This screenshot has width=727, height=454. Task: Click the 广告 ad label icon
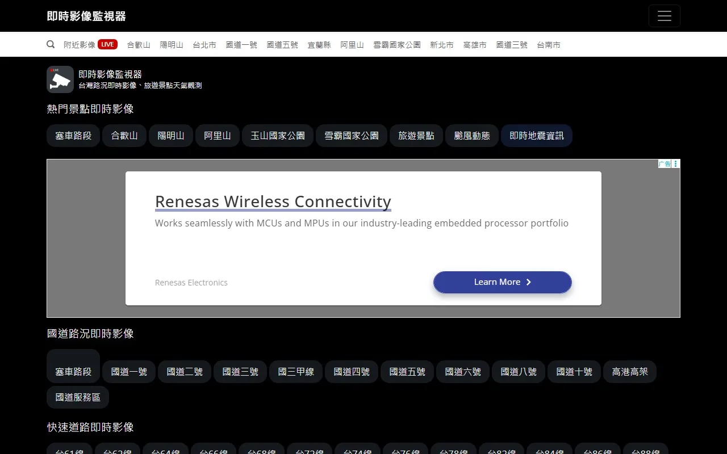coord(665,164)
